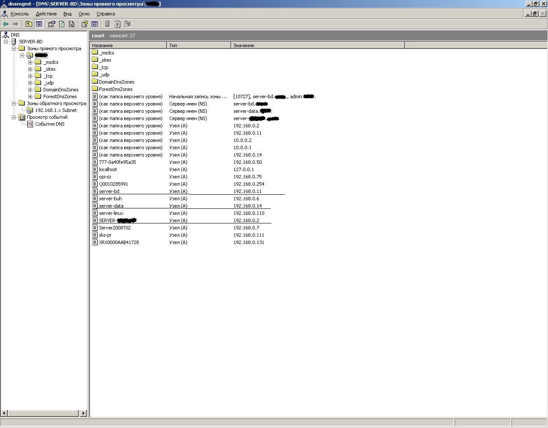This screenshot has height=428, width=548.
Task: Click the record icon of opi-sz row
Action: [95, 176]
